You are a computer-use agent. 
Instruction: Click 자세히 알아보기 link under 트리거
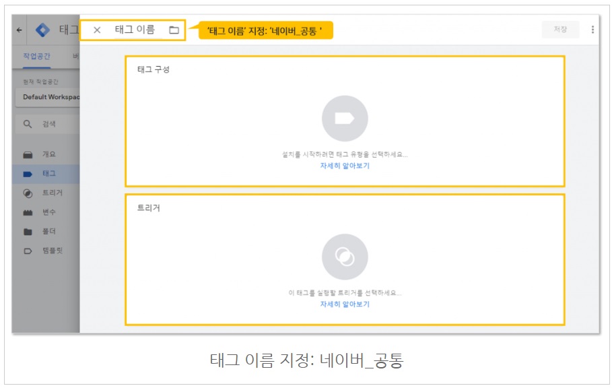[x=345, y=304]
